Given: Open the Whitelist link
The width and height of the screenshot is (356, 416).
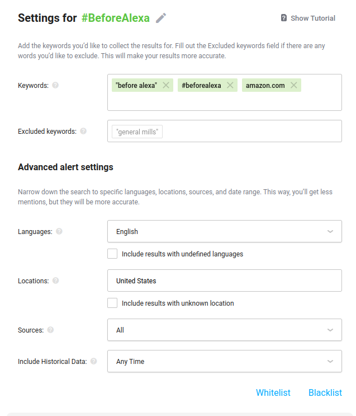Looking at the screenshot, I should point(273,392).
